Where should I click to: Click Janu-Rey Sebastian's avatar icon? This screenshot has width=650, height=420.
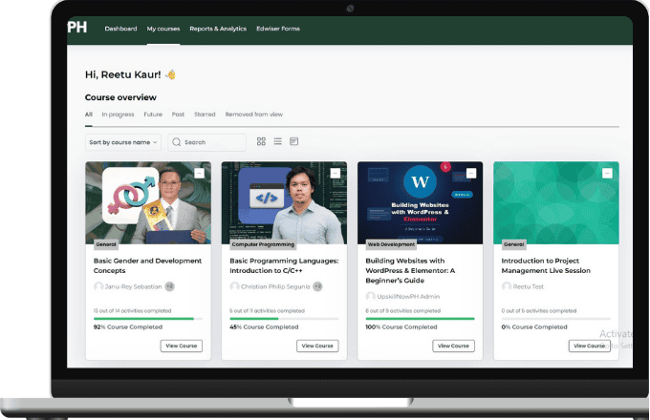click(x=98, y=286)
